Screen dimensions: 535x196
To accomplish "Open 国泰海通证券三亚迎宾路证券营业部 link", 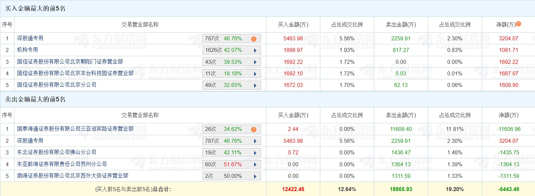I will point(75,129).
